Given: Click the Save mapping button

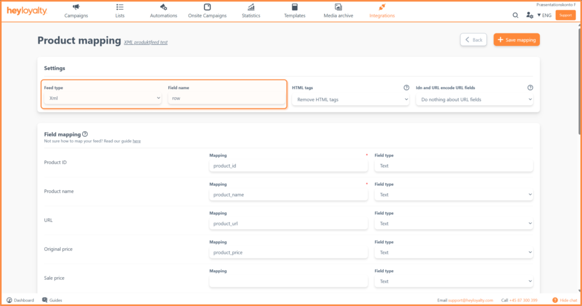Looking at the screenshot, I should pos(517,40).
